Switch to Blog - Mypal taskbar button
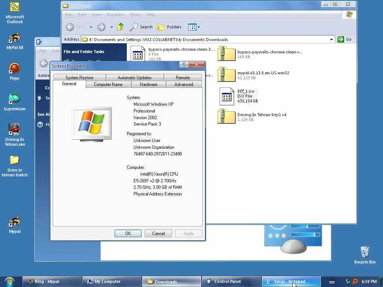The width and height of the screenshot is (383, 287). click(x=52, y=282)
